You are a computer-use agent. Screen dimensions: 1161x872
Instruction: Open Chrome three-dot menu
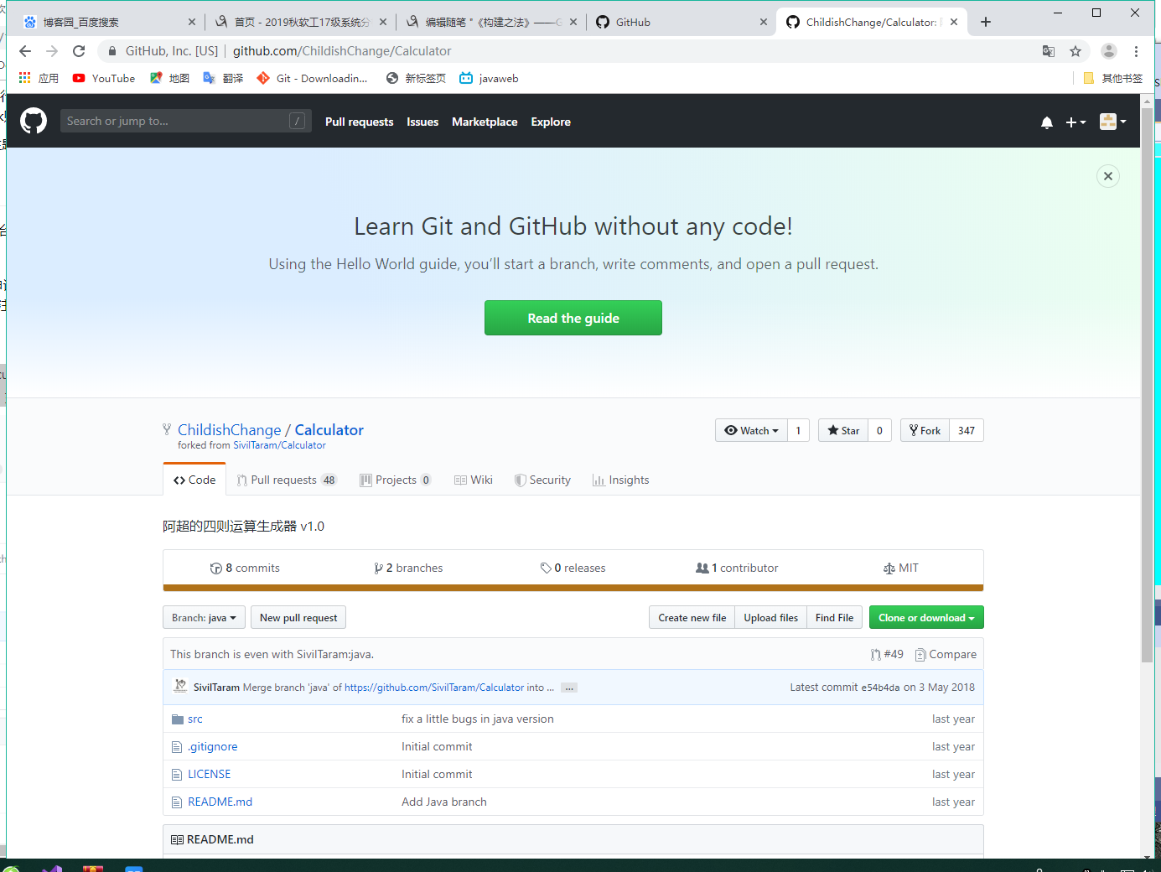[x=1136, y=51]
